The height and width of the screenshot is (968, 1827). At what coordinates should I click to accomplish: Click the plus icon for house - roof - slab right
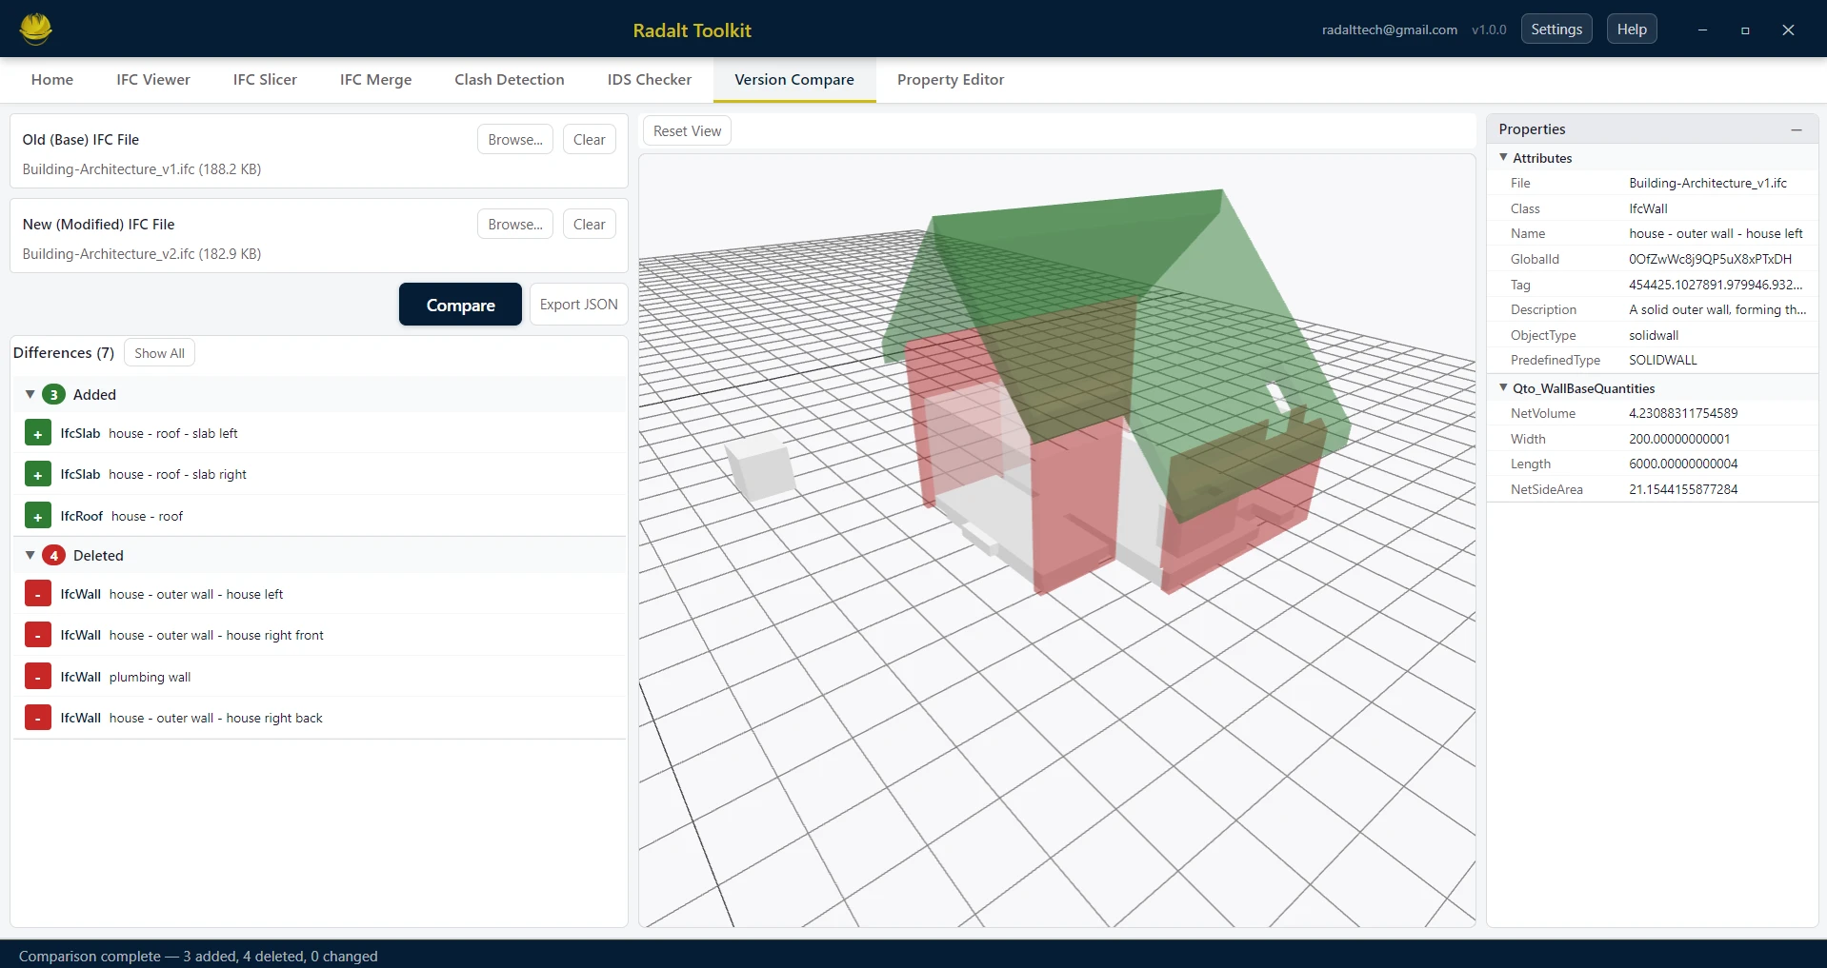[37, 474]
